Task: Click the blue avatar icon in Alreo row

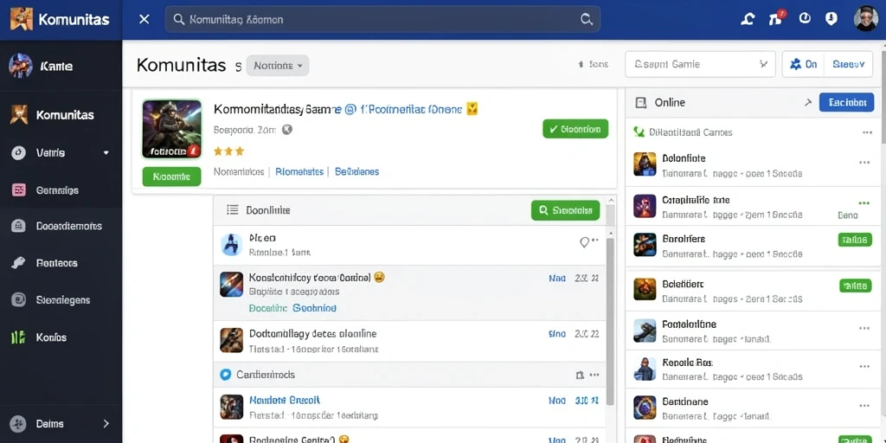Action: [x=231, y=245]
